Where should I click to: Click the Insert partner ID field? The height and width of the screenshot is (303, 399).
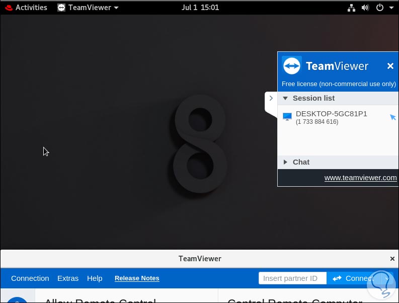tap(292, 278)
